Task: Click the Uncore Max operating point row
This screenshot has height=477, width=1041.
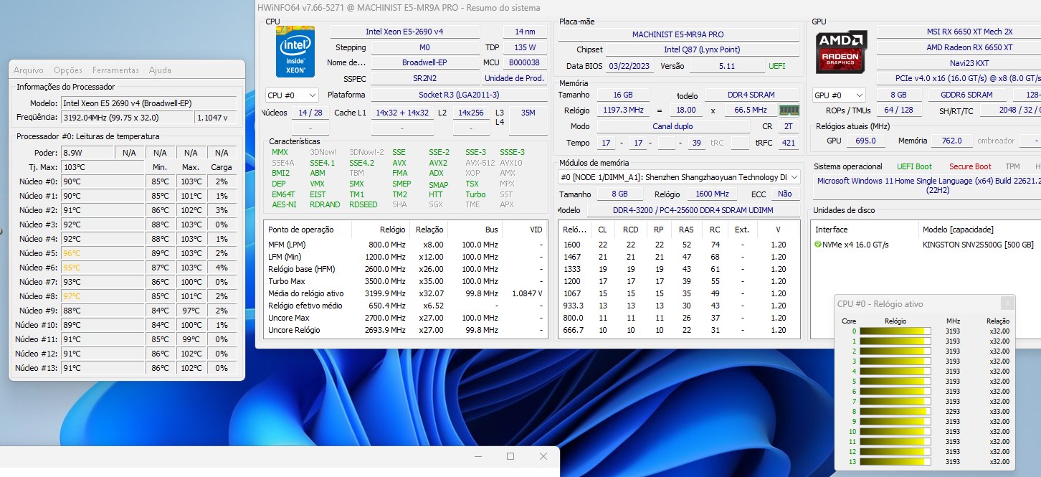Action: 405,318
